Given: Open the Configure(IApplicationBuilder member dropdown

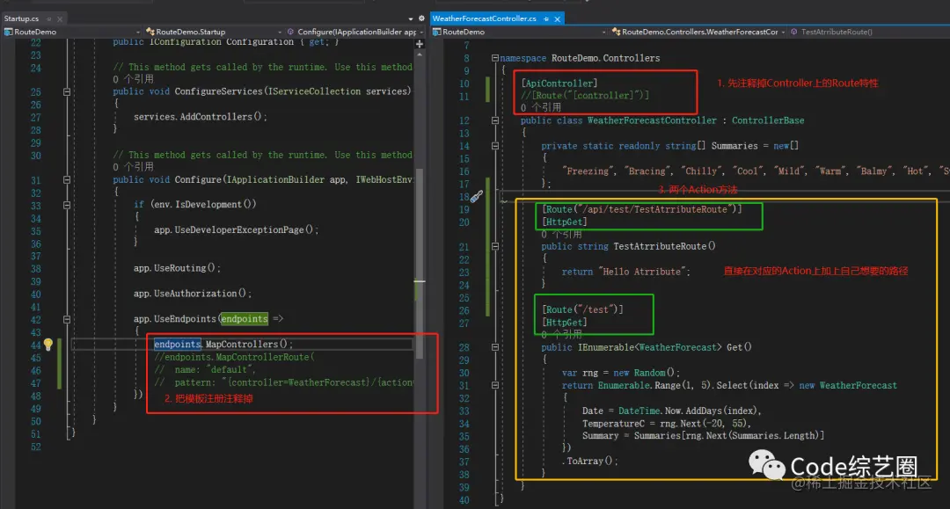Looking at the screenshot, I should [x=355, y=32].
